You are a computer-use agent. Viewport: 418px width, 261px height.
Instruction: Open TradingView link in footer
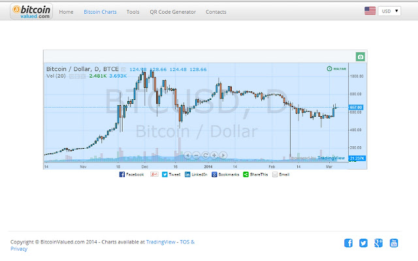(x=161, y=242)
